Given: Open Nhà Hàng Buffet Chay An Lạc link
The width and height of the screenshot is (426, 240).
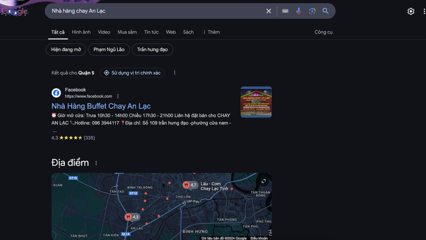Looking at the screenshot, I should (101, 106).
